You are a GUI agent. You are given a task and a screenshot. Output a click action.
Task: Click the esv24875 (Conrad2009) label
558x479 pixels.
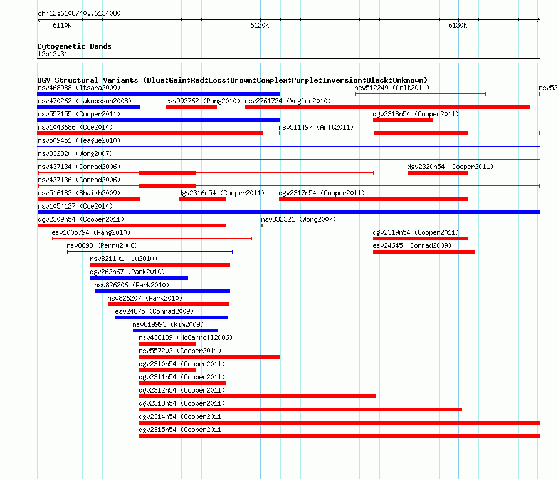click(x=154, y=311)
